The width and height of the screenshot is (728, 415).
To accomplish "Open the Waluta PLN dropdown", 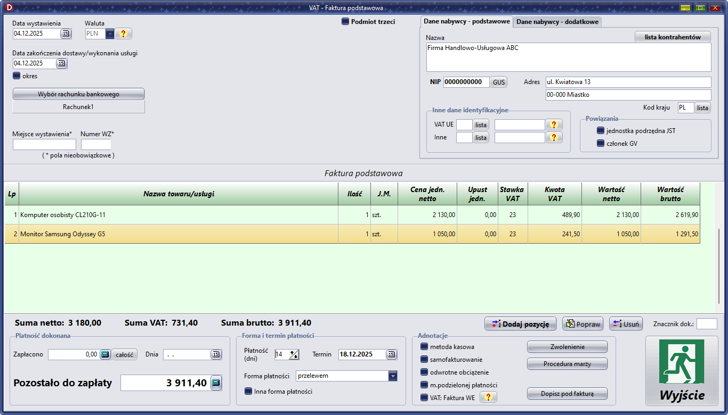I will (110, 34).
